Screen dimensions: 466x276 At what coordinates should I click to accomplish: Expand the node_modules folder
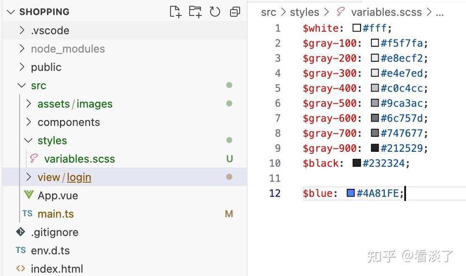22,49
